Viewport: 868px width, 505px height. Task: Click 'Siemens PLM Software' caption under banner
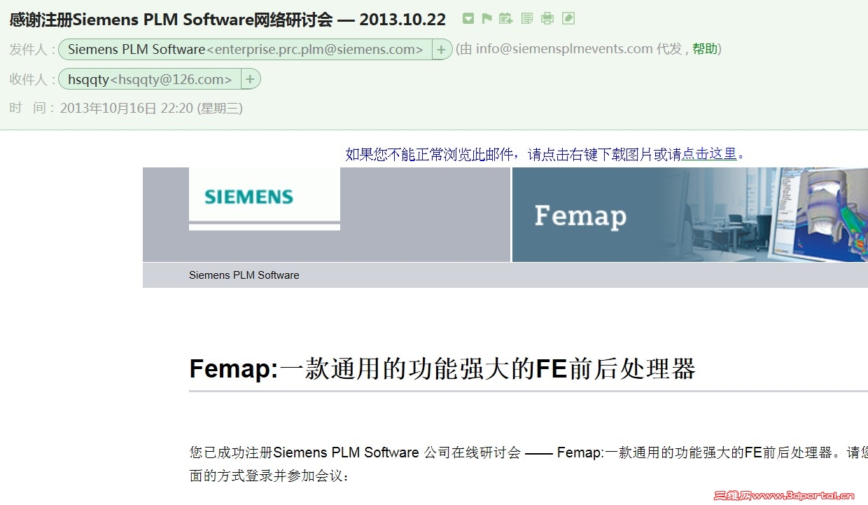(x=244, y=275)
